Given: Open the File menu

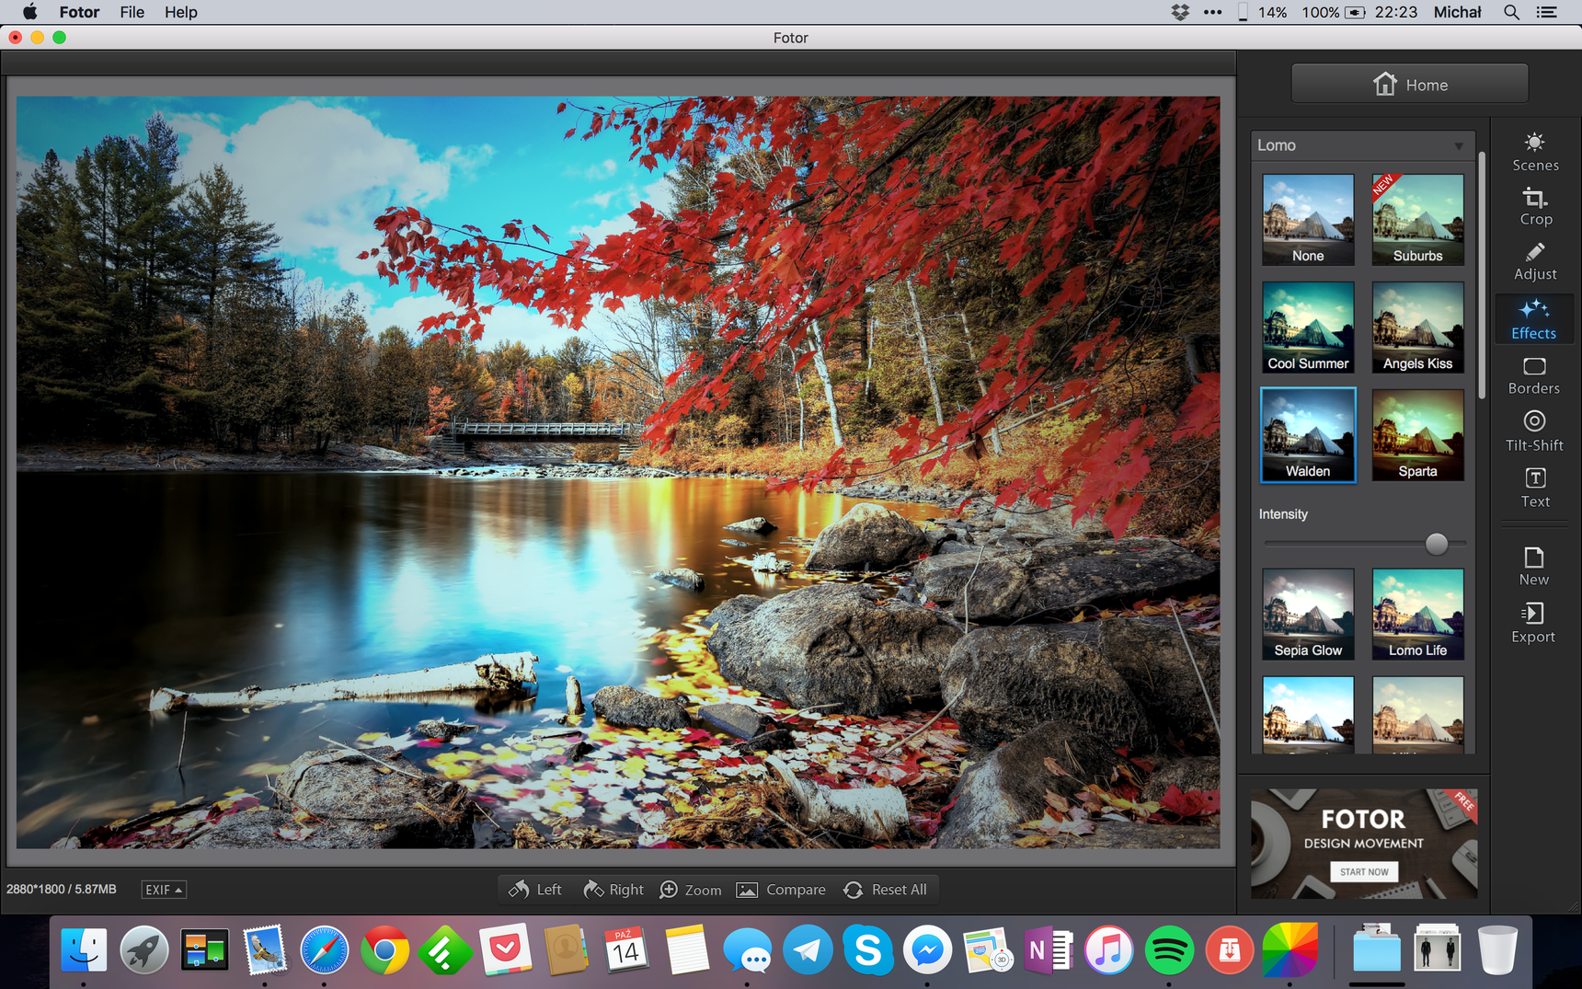Looking at the screenshot, I should pyautogui.click(x=132, y=12).
